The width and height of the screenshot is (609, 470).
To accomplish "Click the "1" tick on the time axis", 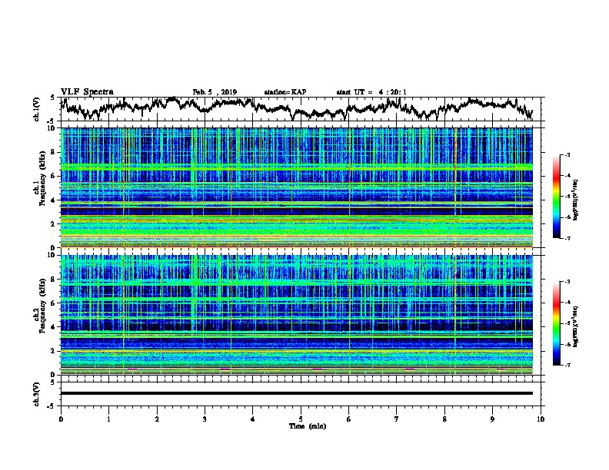I will [x=108, y=419].
